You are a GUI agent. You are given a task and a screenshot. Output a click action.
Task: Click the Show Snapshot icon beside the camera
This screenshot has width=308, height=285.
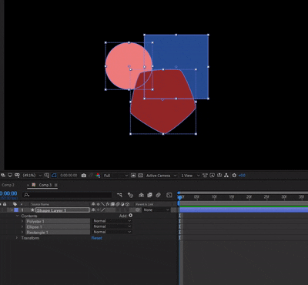91,176
